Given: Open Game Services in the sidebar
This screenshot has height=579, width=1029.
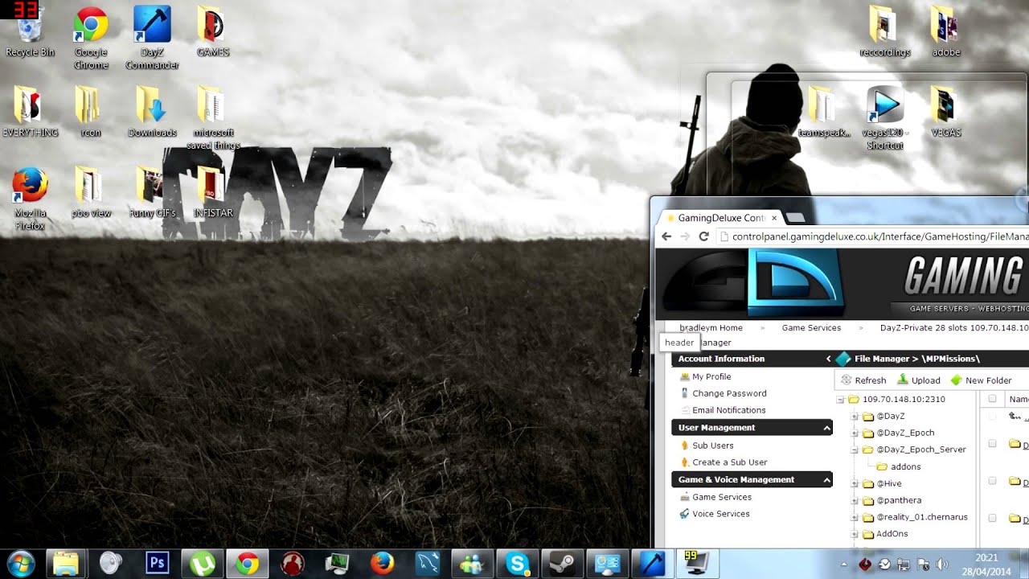Looking at the screenshot, I should tap(721, 497).
